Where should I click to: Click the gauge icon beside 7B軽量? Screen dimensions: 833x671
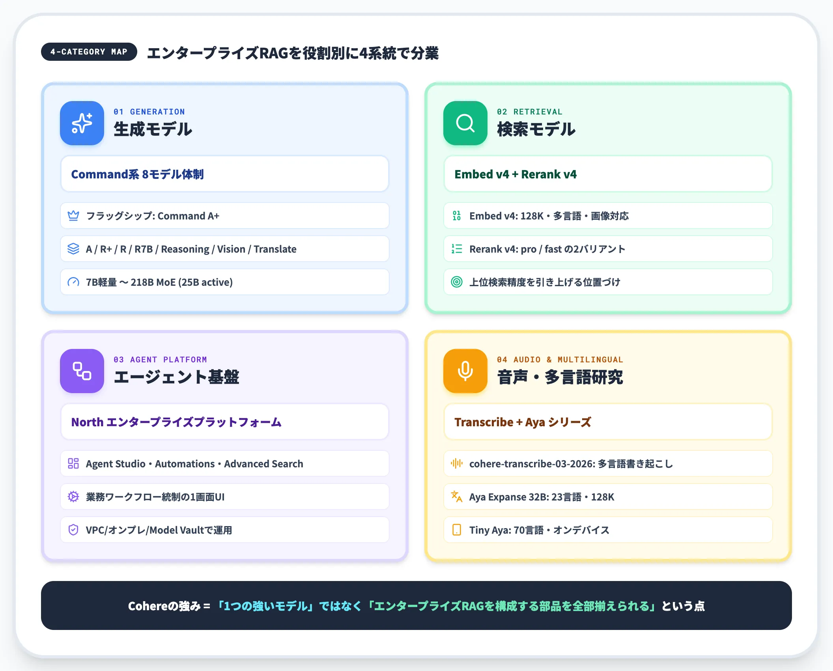coord(73,282)
